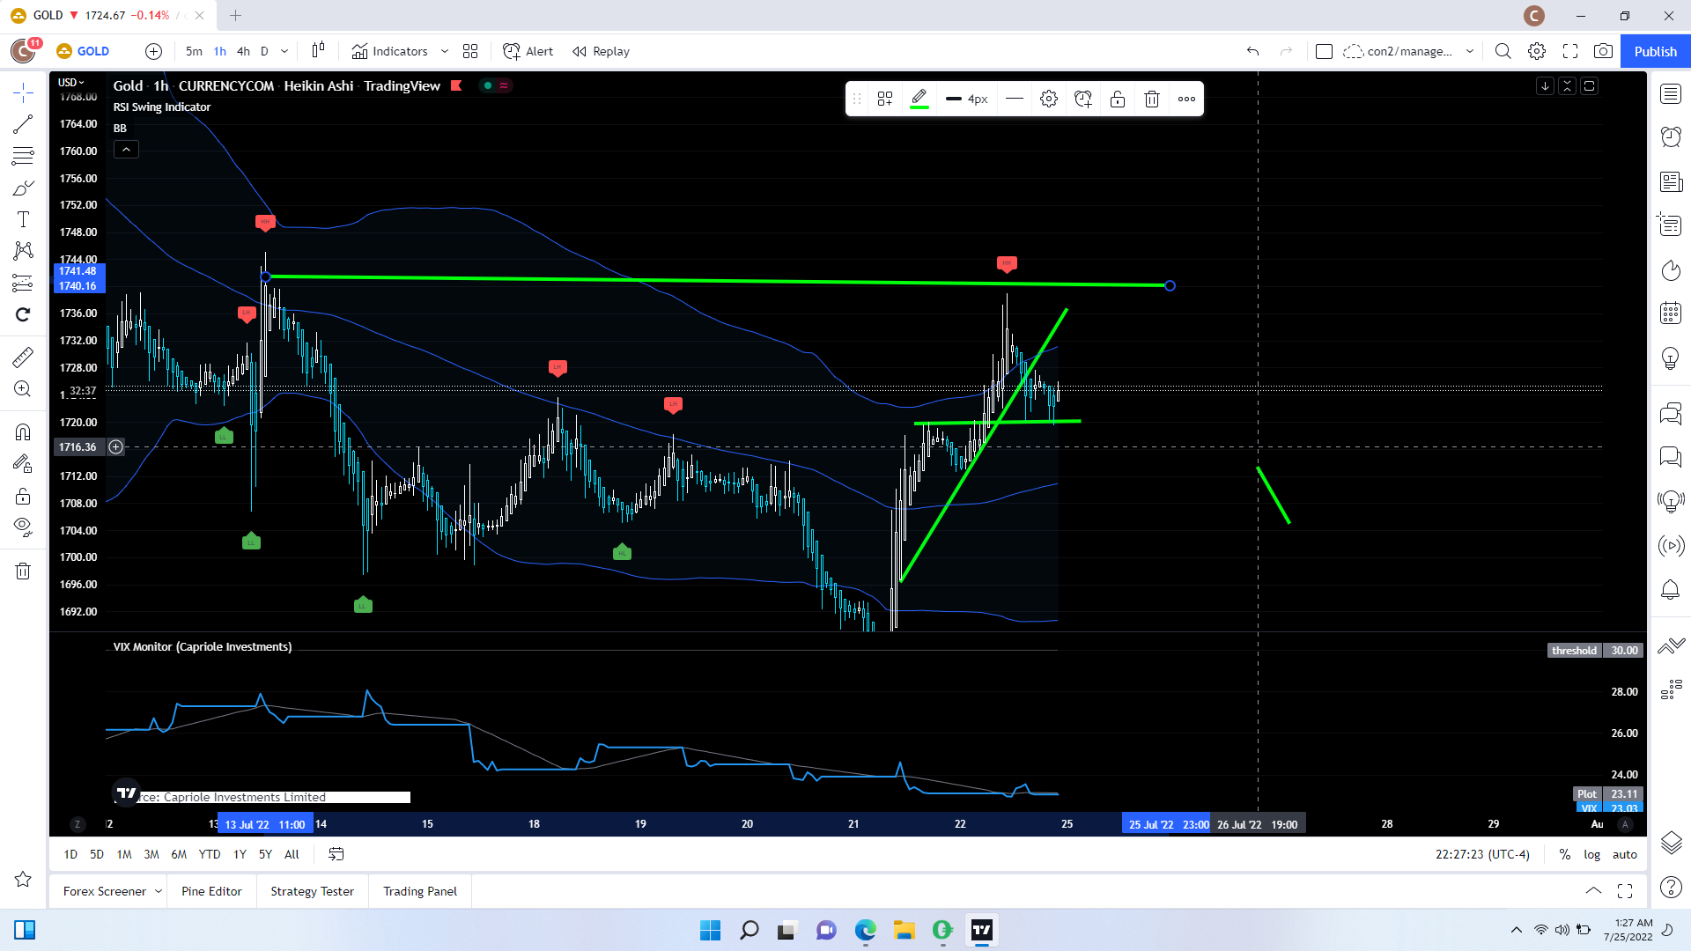
Task: Open the Pine Editor tab
Action: tap(211, 891)
